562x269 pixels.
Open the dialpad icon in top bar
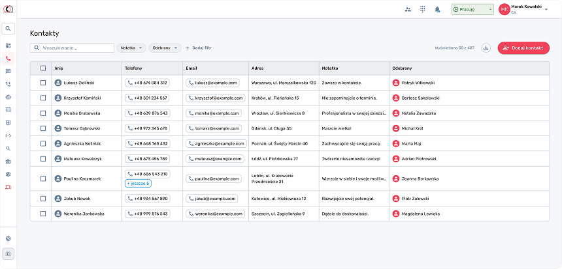[423, 9]
